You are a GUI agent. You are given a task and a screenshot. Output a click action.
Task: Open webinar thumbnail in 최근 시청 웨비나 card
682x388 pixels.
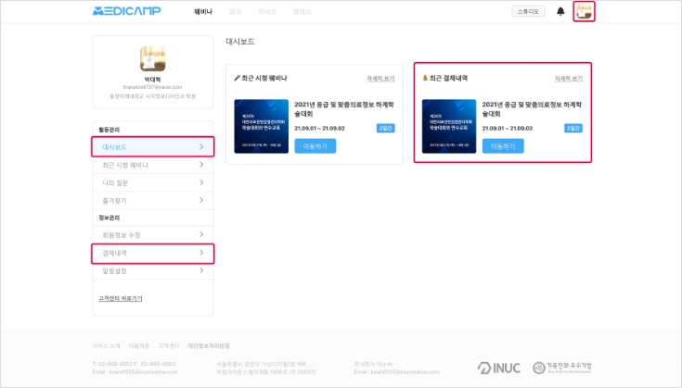pyautogui.click(x=261, y=126)
